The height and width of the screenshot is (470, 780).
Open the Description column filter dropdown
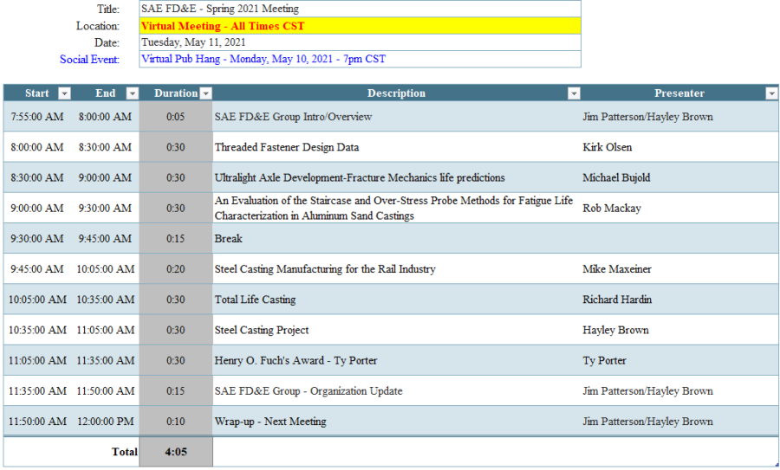coord(573,93)
